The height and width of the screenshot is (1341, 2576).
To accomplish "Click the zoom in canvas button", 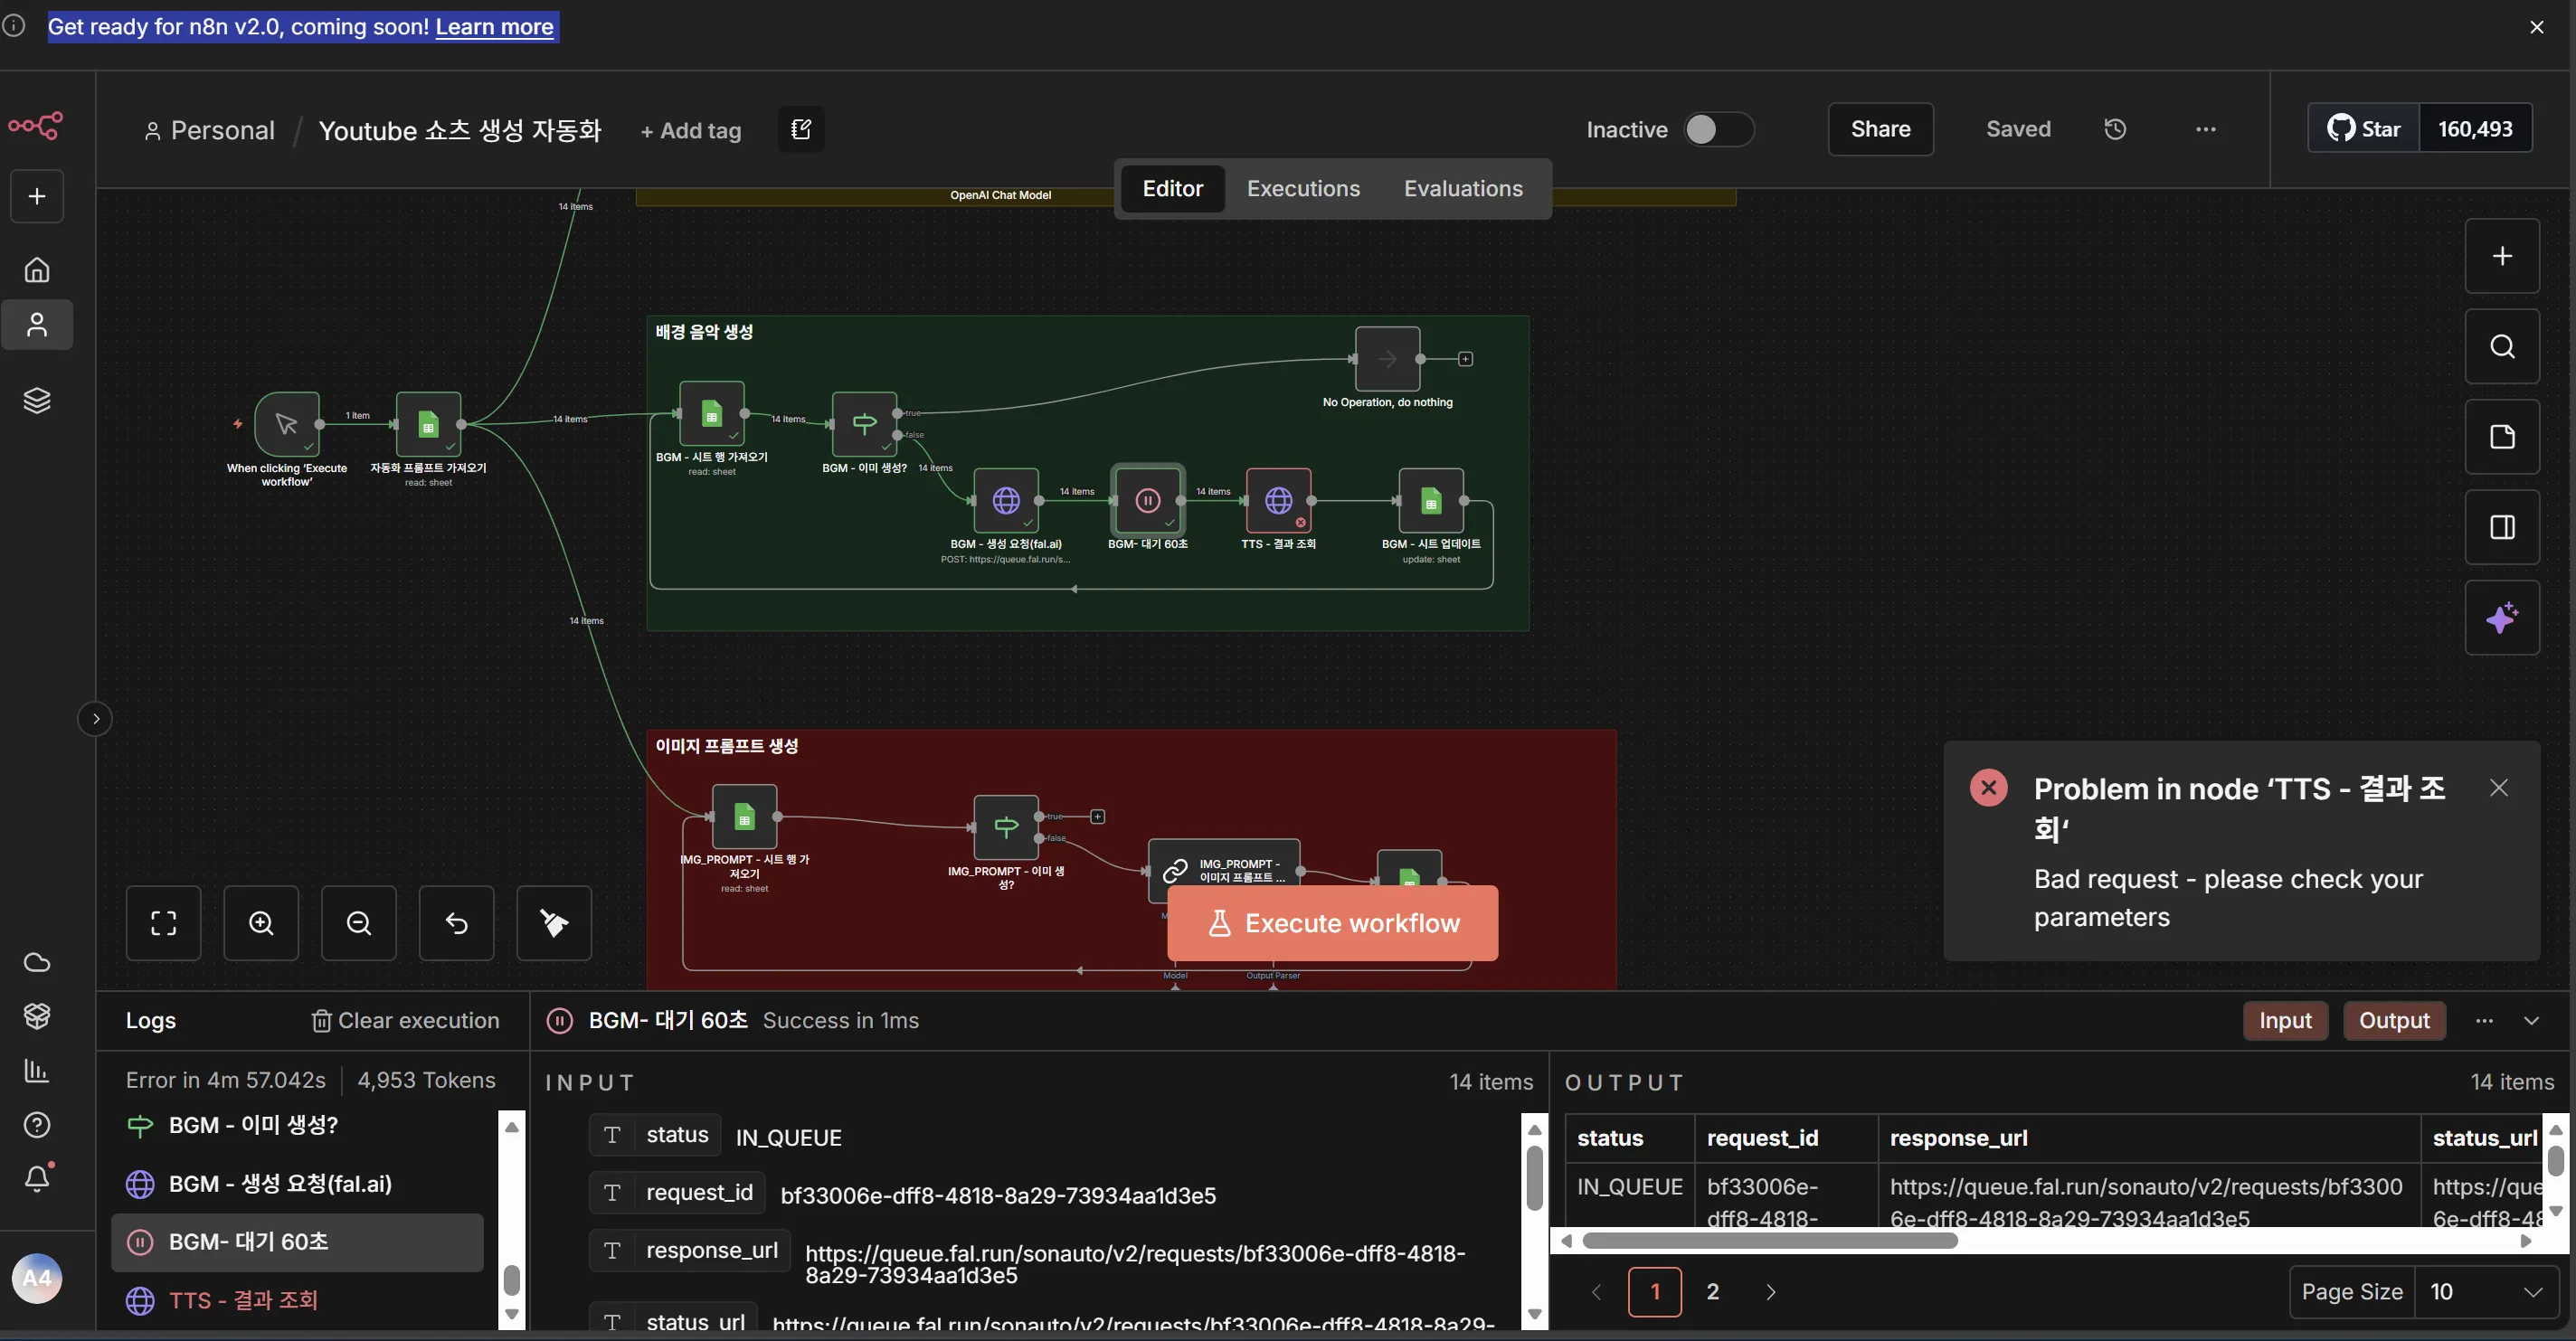I will pyautogui.click(x=261, y=922).
